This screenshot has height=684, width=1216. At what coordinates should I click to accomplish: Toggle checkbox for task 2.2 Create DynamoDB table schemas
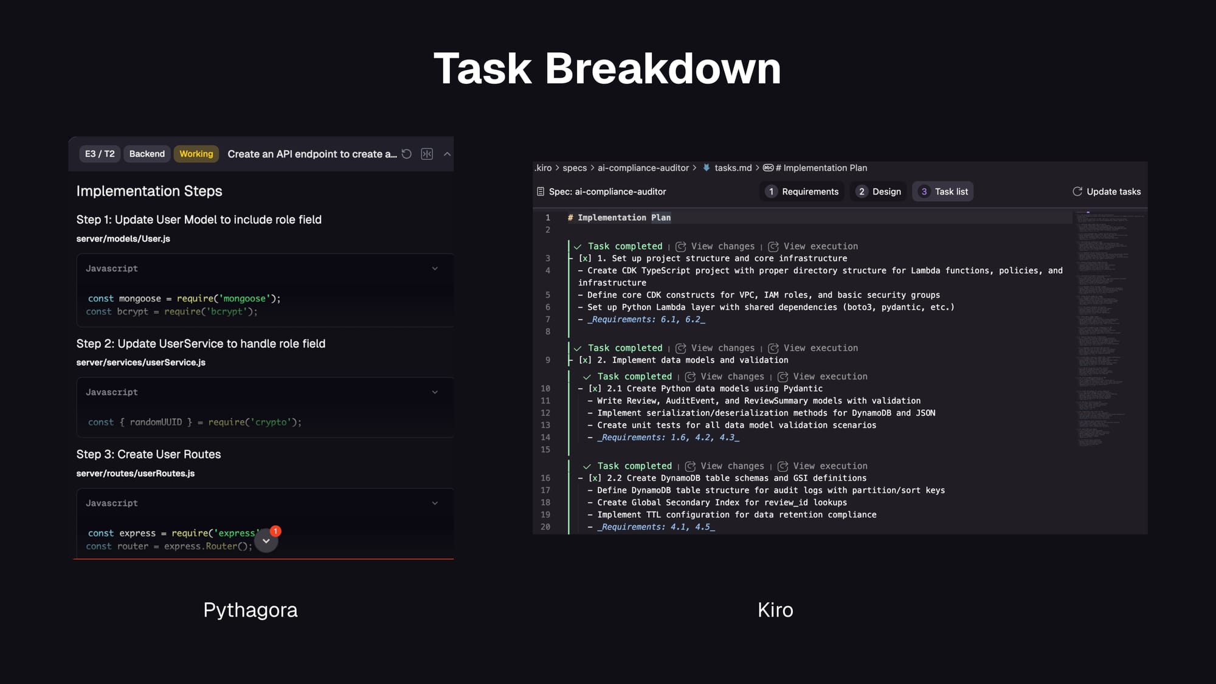coord(595,478)
